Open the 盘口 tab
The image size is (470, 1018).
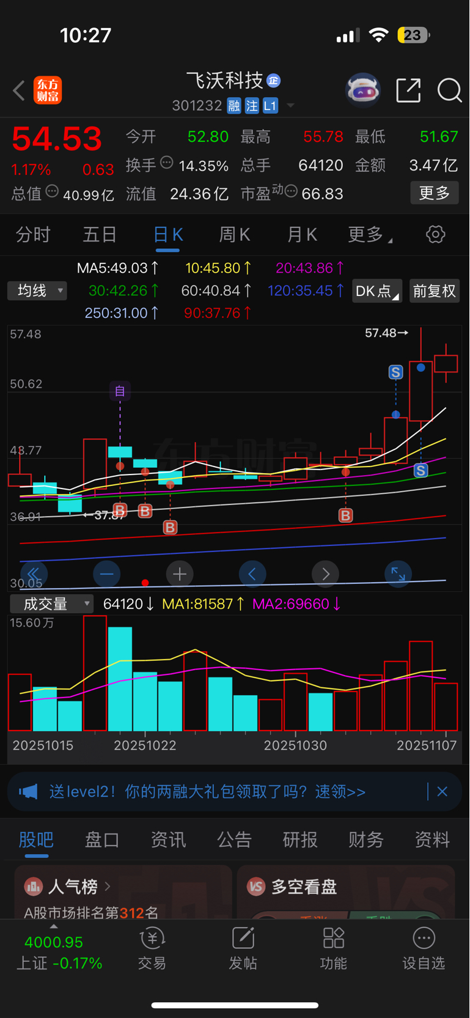tap(102, 839)
